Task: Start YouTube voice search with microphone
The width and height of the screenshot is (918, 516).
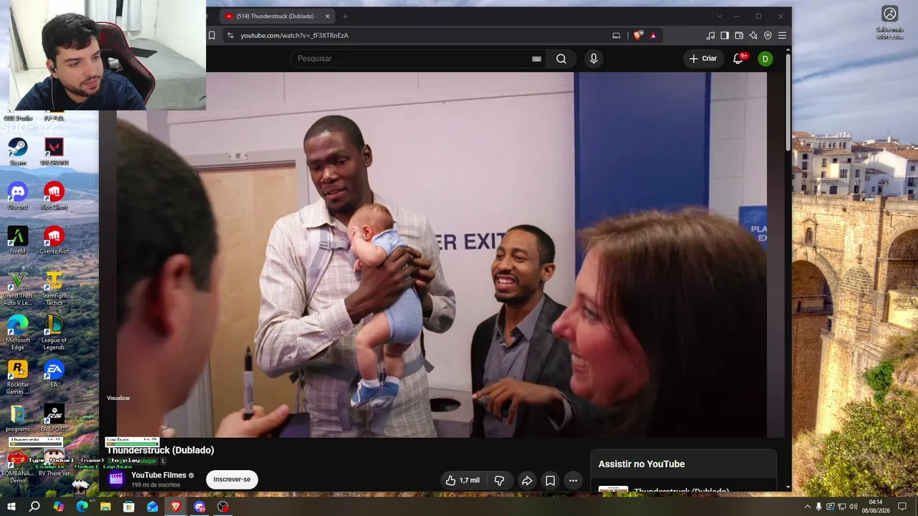Action: pyautogui.click(x=593, y=59)
